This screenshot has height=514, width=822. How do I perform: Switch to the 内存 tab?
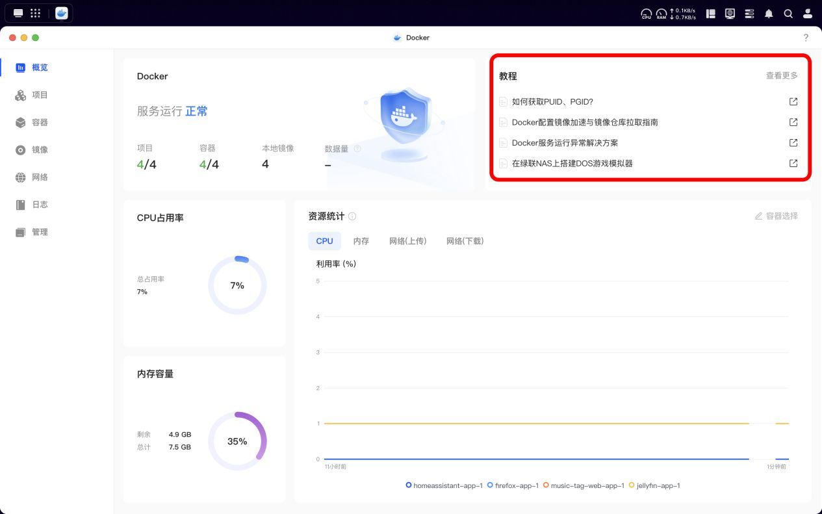point(361,241)
